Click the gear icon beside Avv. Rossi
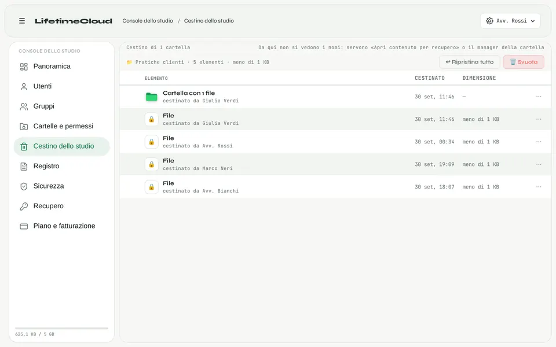Screen dimensions: 556x347 click(x=489, y=21)
